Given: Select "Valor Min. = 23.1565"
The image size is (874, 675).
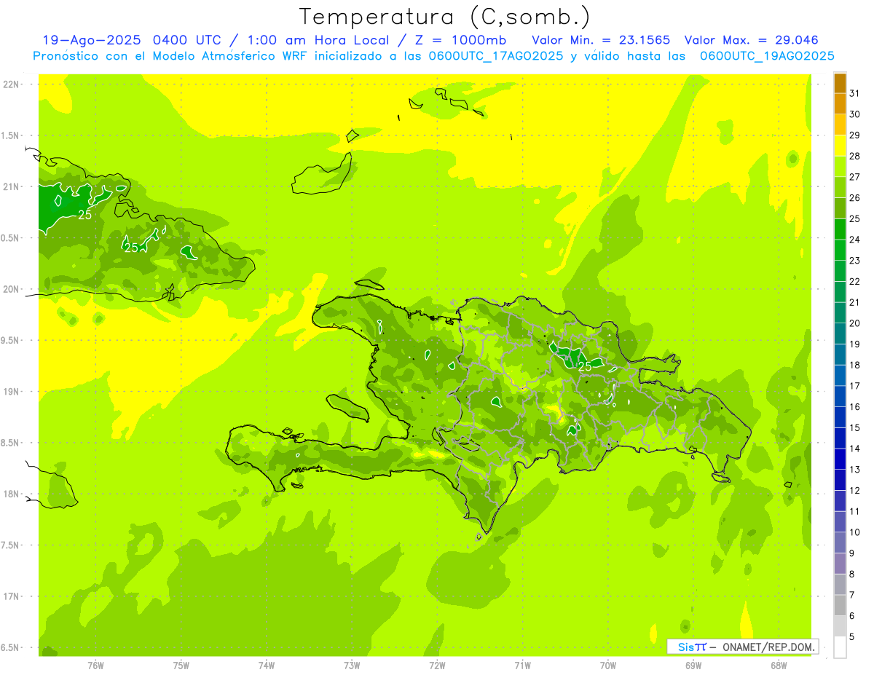Looking at the screenshot, I should coord(601,40).
